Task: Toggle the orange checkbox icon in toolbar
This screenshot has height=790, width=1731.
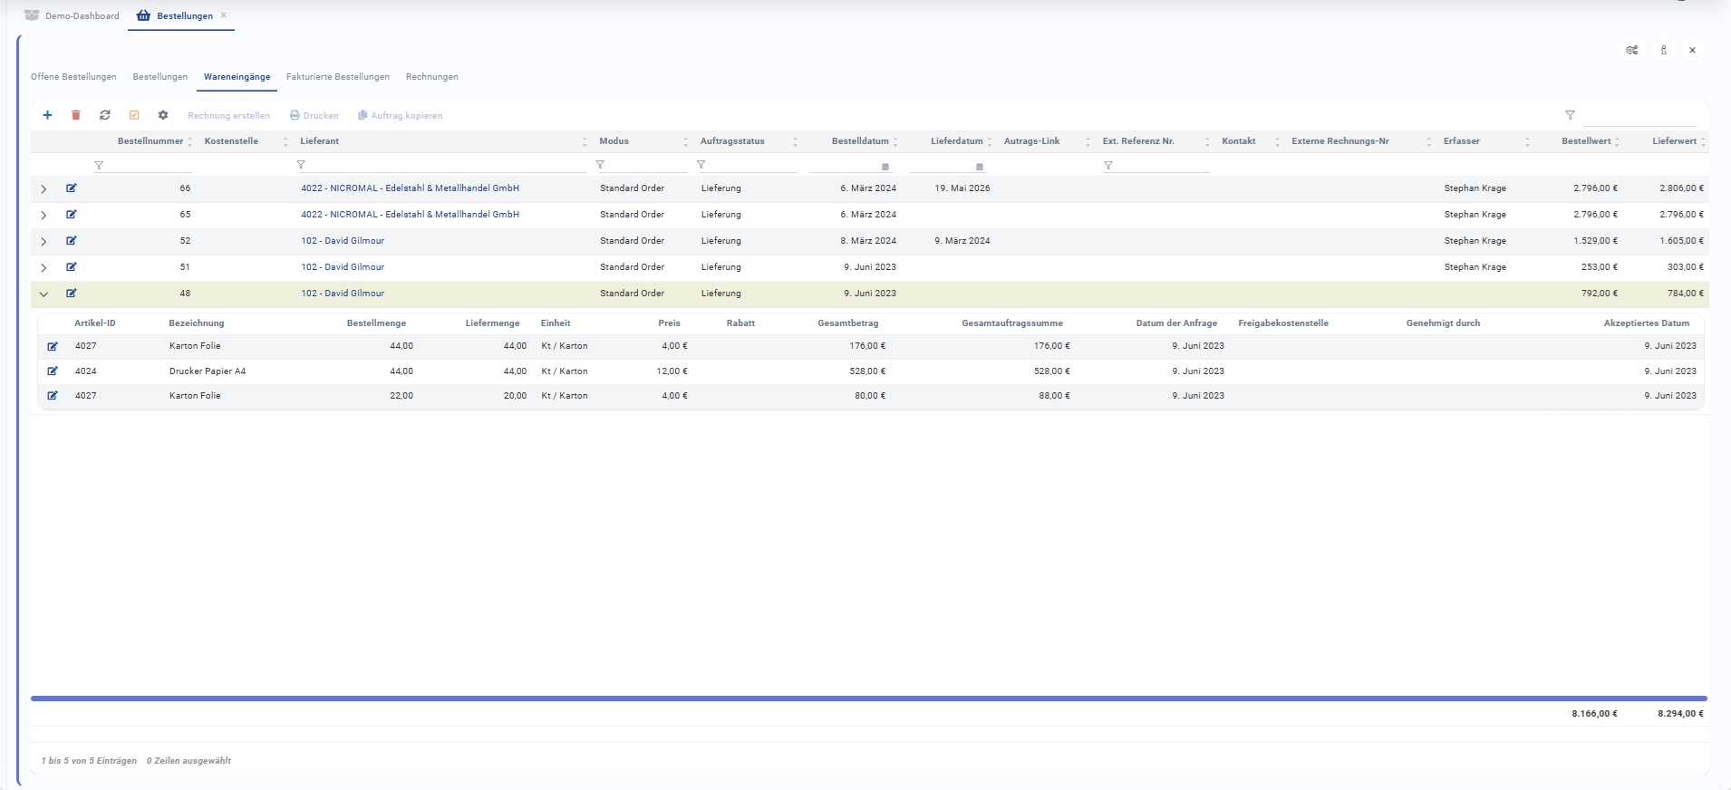Action: click(134, 115)
